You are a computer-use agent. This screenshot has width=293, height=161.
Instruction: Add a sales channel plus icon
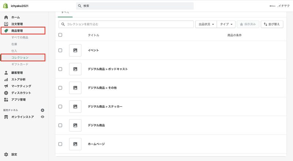click(42, 110)
